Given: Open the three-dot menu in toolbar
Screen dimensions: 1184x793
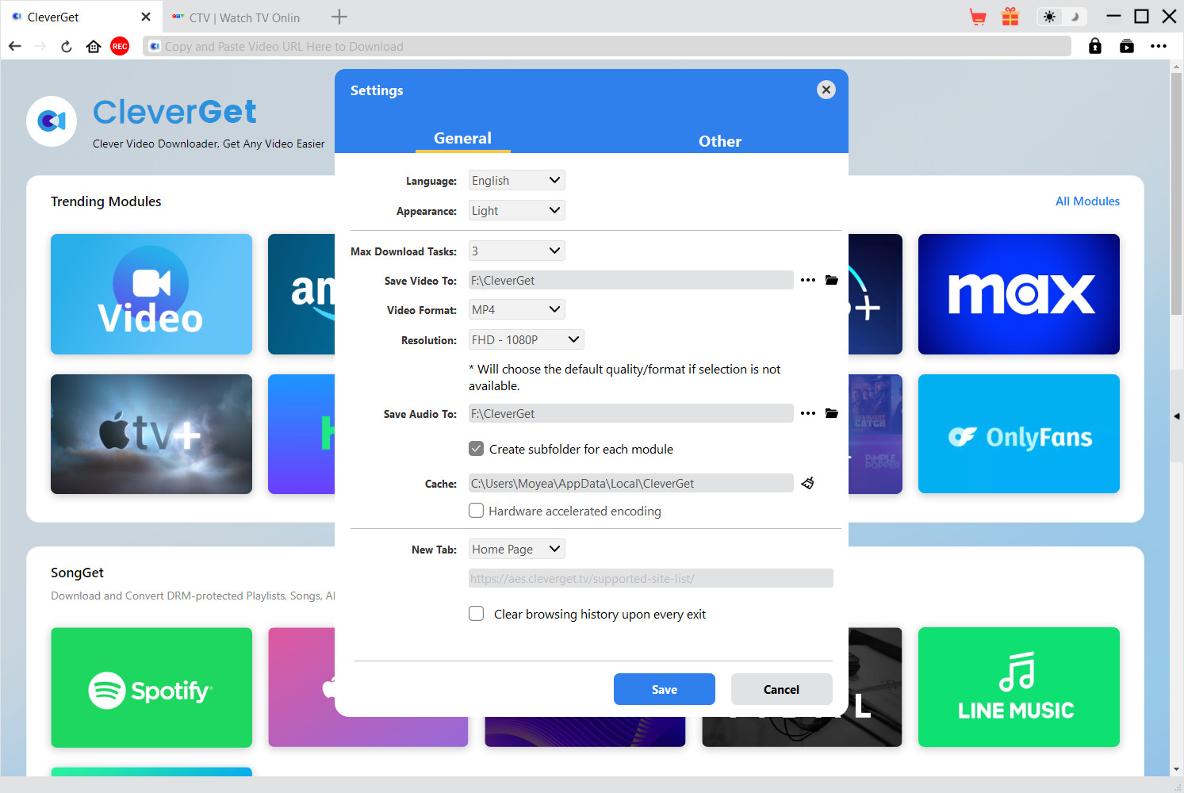Looking at the screenshot, I should pos(1159,46).
